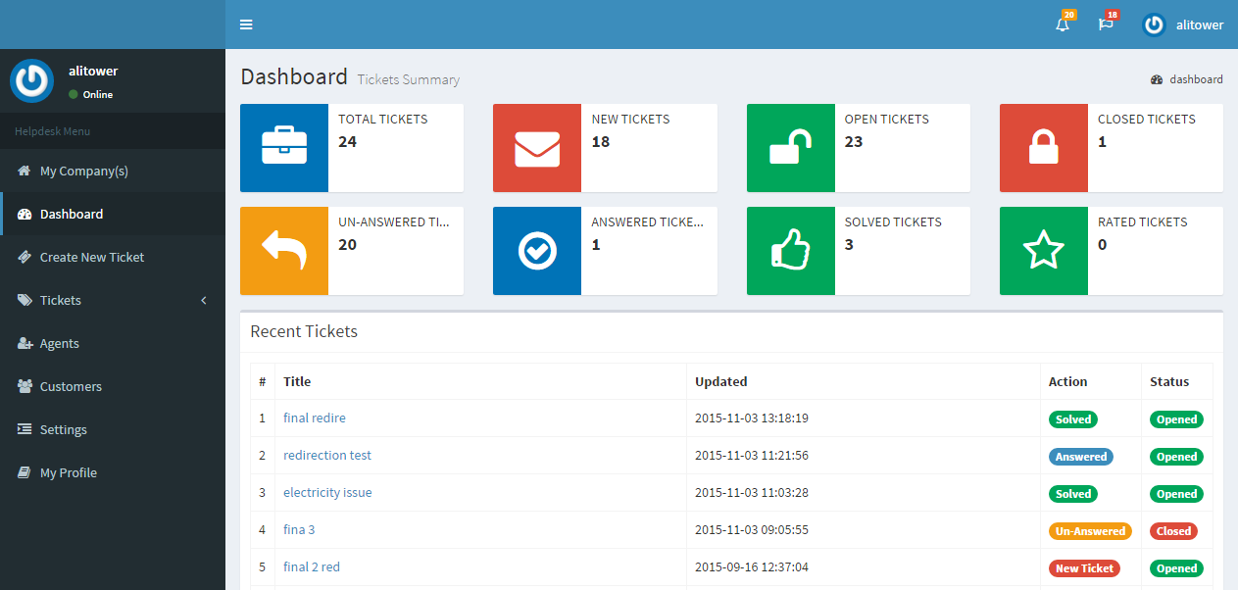Click the Un-Answered Tickets reply arrow icon
This screenshot has width=1238, height=590.
(x=284, y=251)
